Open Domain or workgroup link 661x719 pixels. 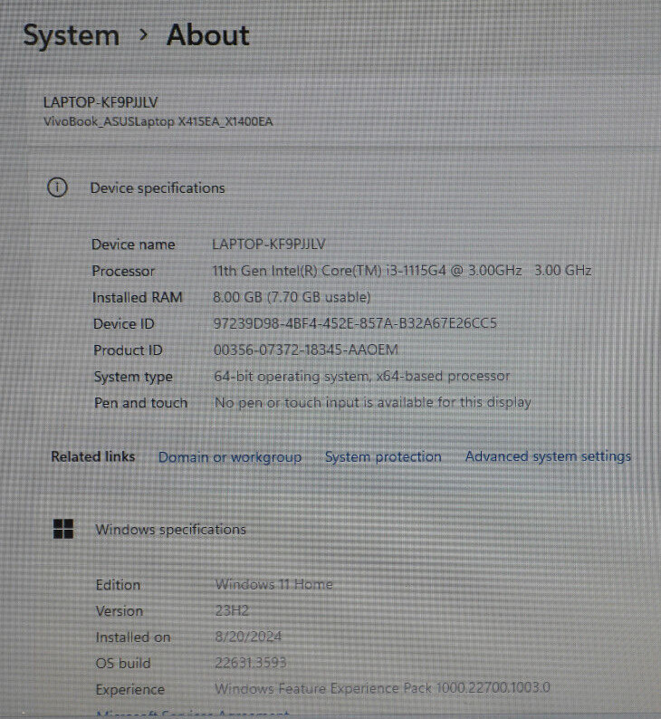pos(230,457)
